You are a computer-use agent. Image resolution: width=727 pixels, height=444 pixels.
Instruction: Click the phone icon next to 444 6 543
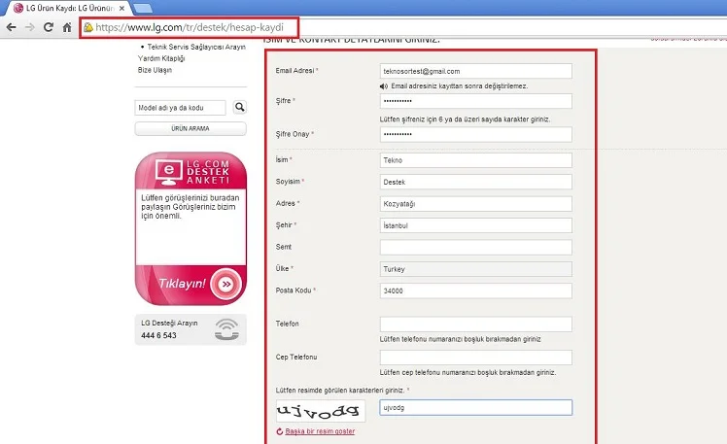click(x=226, y=328)
